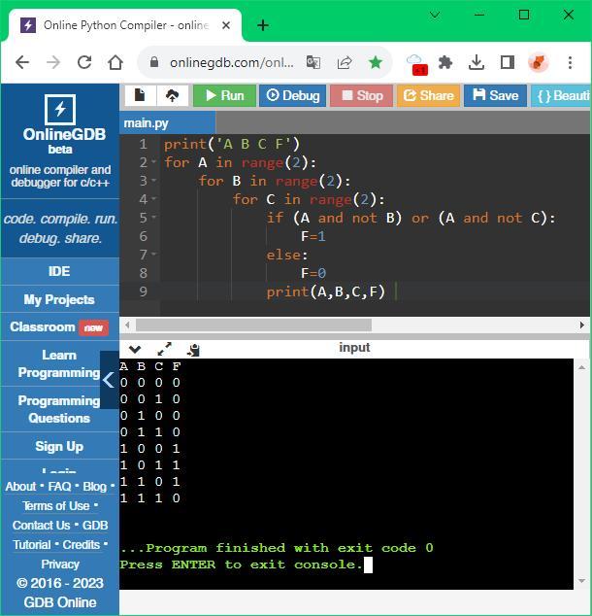Screen dimensions: 592x616
Task: Beautify the code formatting
Action: (561, 95)
